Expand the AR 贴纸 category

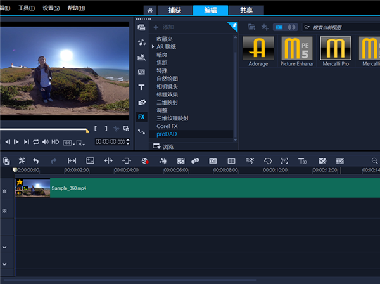(153, 47)
